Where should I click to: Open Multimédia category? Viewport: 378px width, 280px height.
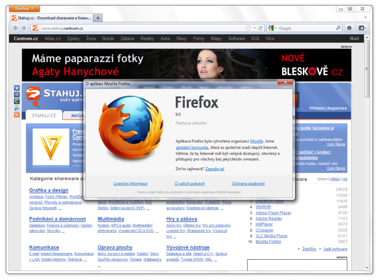[111, 219]
